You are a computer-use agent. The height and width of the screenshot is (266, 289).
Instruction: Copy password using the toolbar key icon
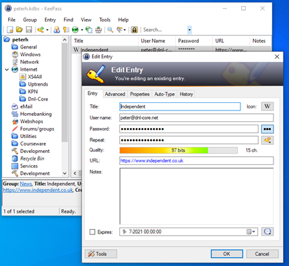(x=66, y=30)
